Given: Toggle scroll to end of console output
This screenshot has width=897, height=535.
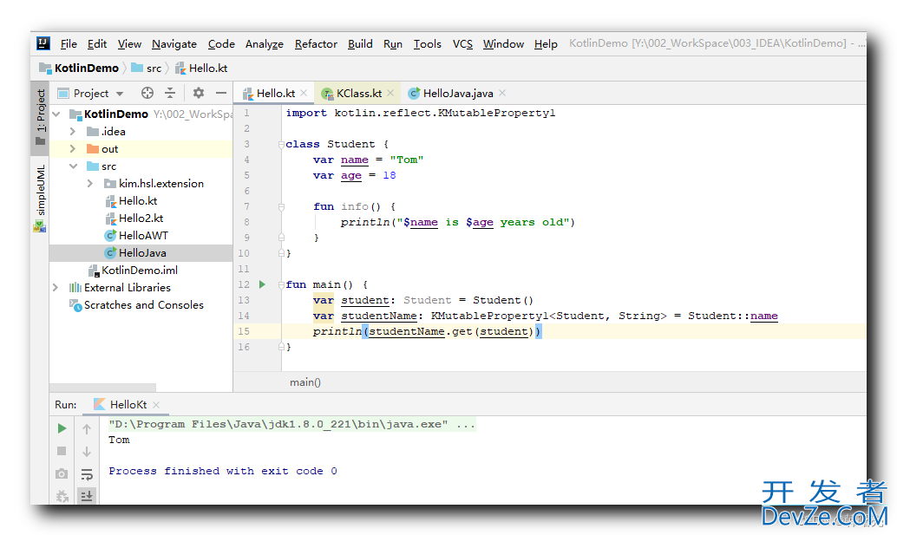Looking at the screenshot, I should 87,496.
